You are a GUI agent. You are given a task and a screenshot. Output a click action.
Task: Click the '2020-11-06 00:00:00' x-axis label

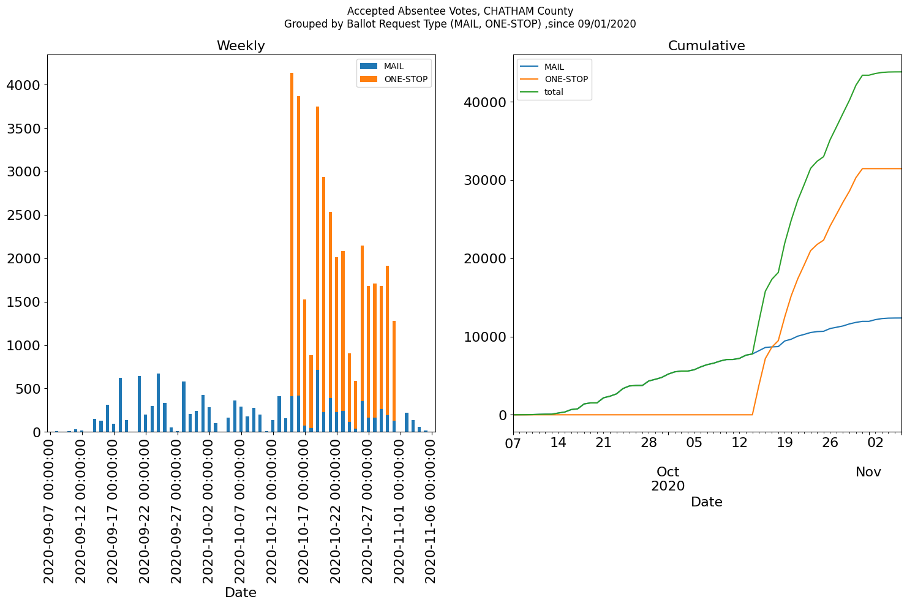pyautogui.click(x=431, y=510)
